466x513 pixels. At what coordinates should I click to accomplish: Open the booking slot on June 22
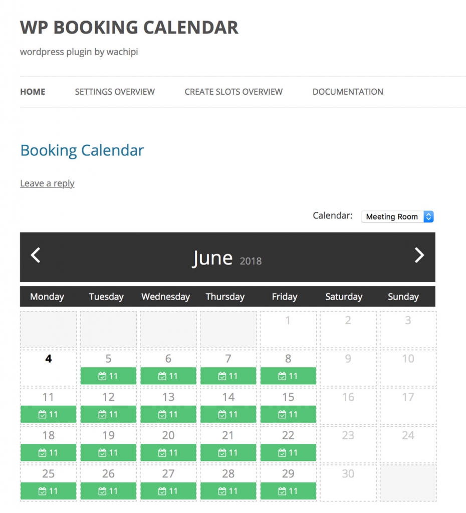tap(288, 452)
